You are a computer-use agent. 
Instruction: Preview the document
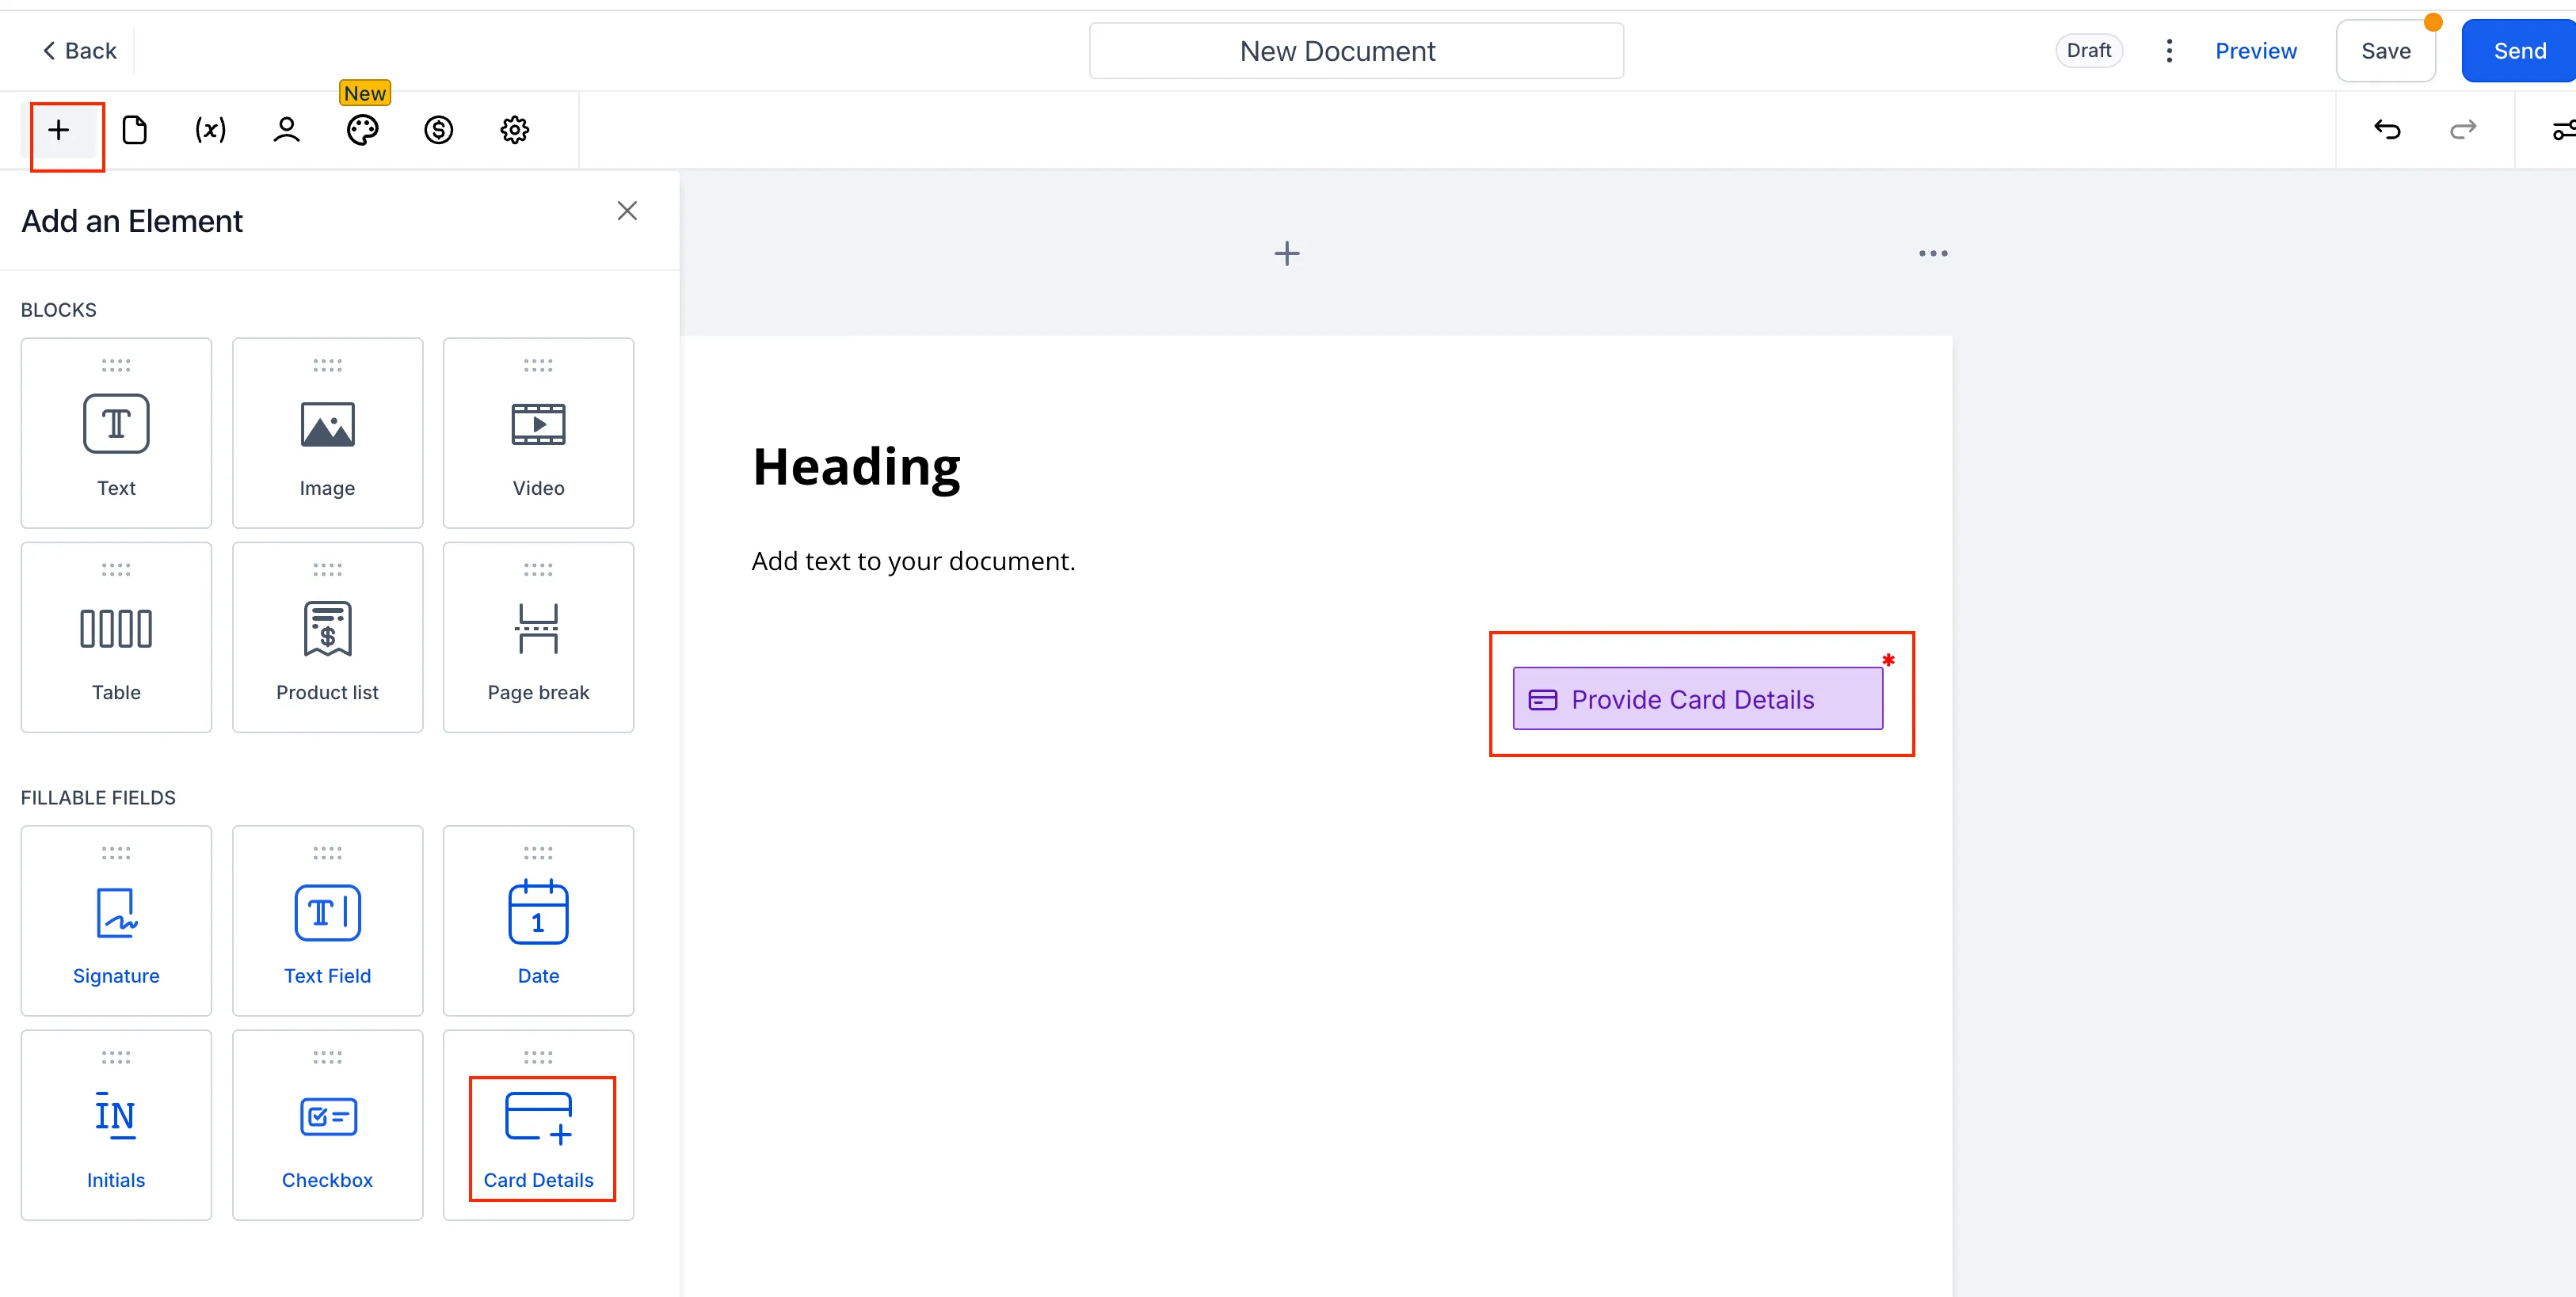(x=2256, y=50)
